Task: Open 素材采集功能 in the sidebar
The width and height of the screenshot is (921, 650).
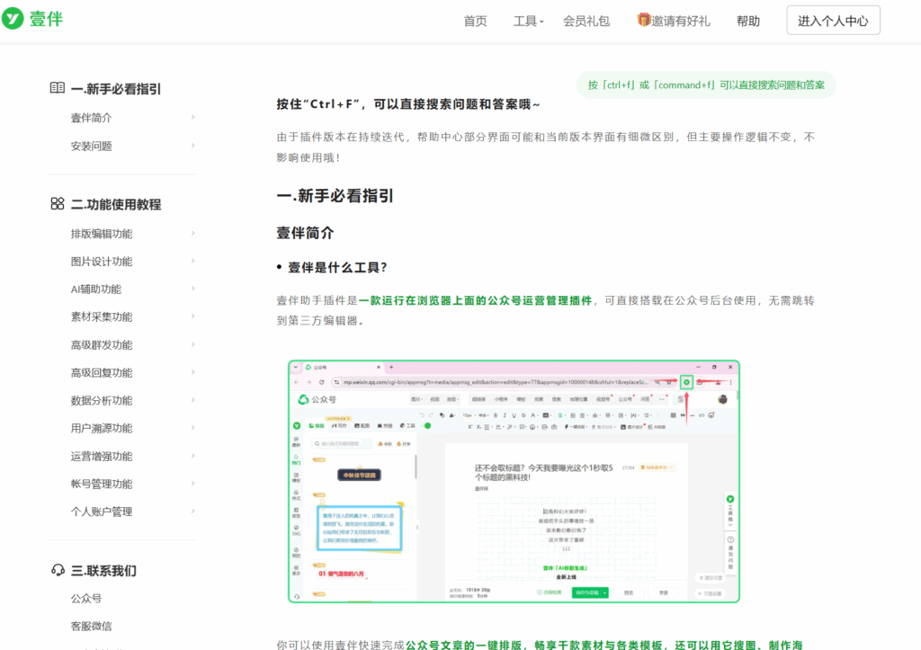Action: point(102,317)
